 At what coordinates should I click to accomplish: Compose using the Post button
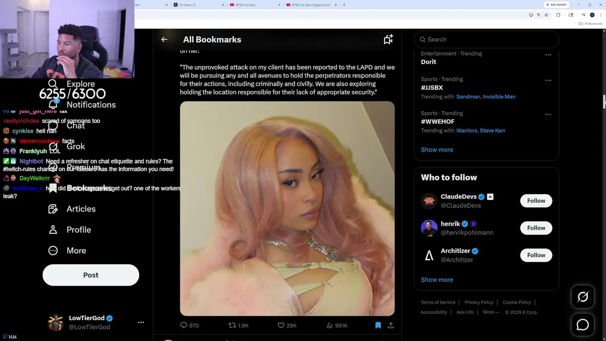(x=91, y=275)
